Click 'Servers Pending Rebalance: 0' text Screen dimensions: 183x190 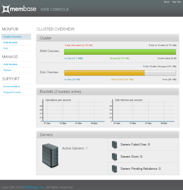[x=141, y=169]
